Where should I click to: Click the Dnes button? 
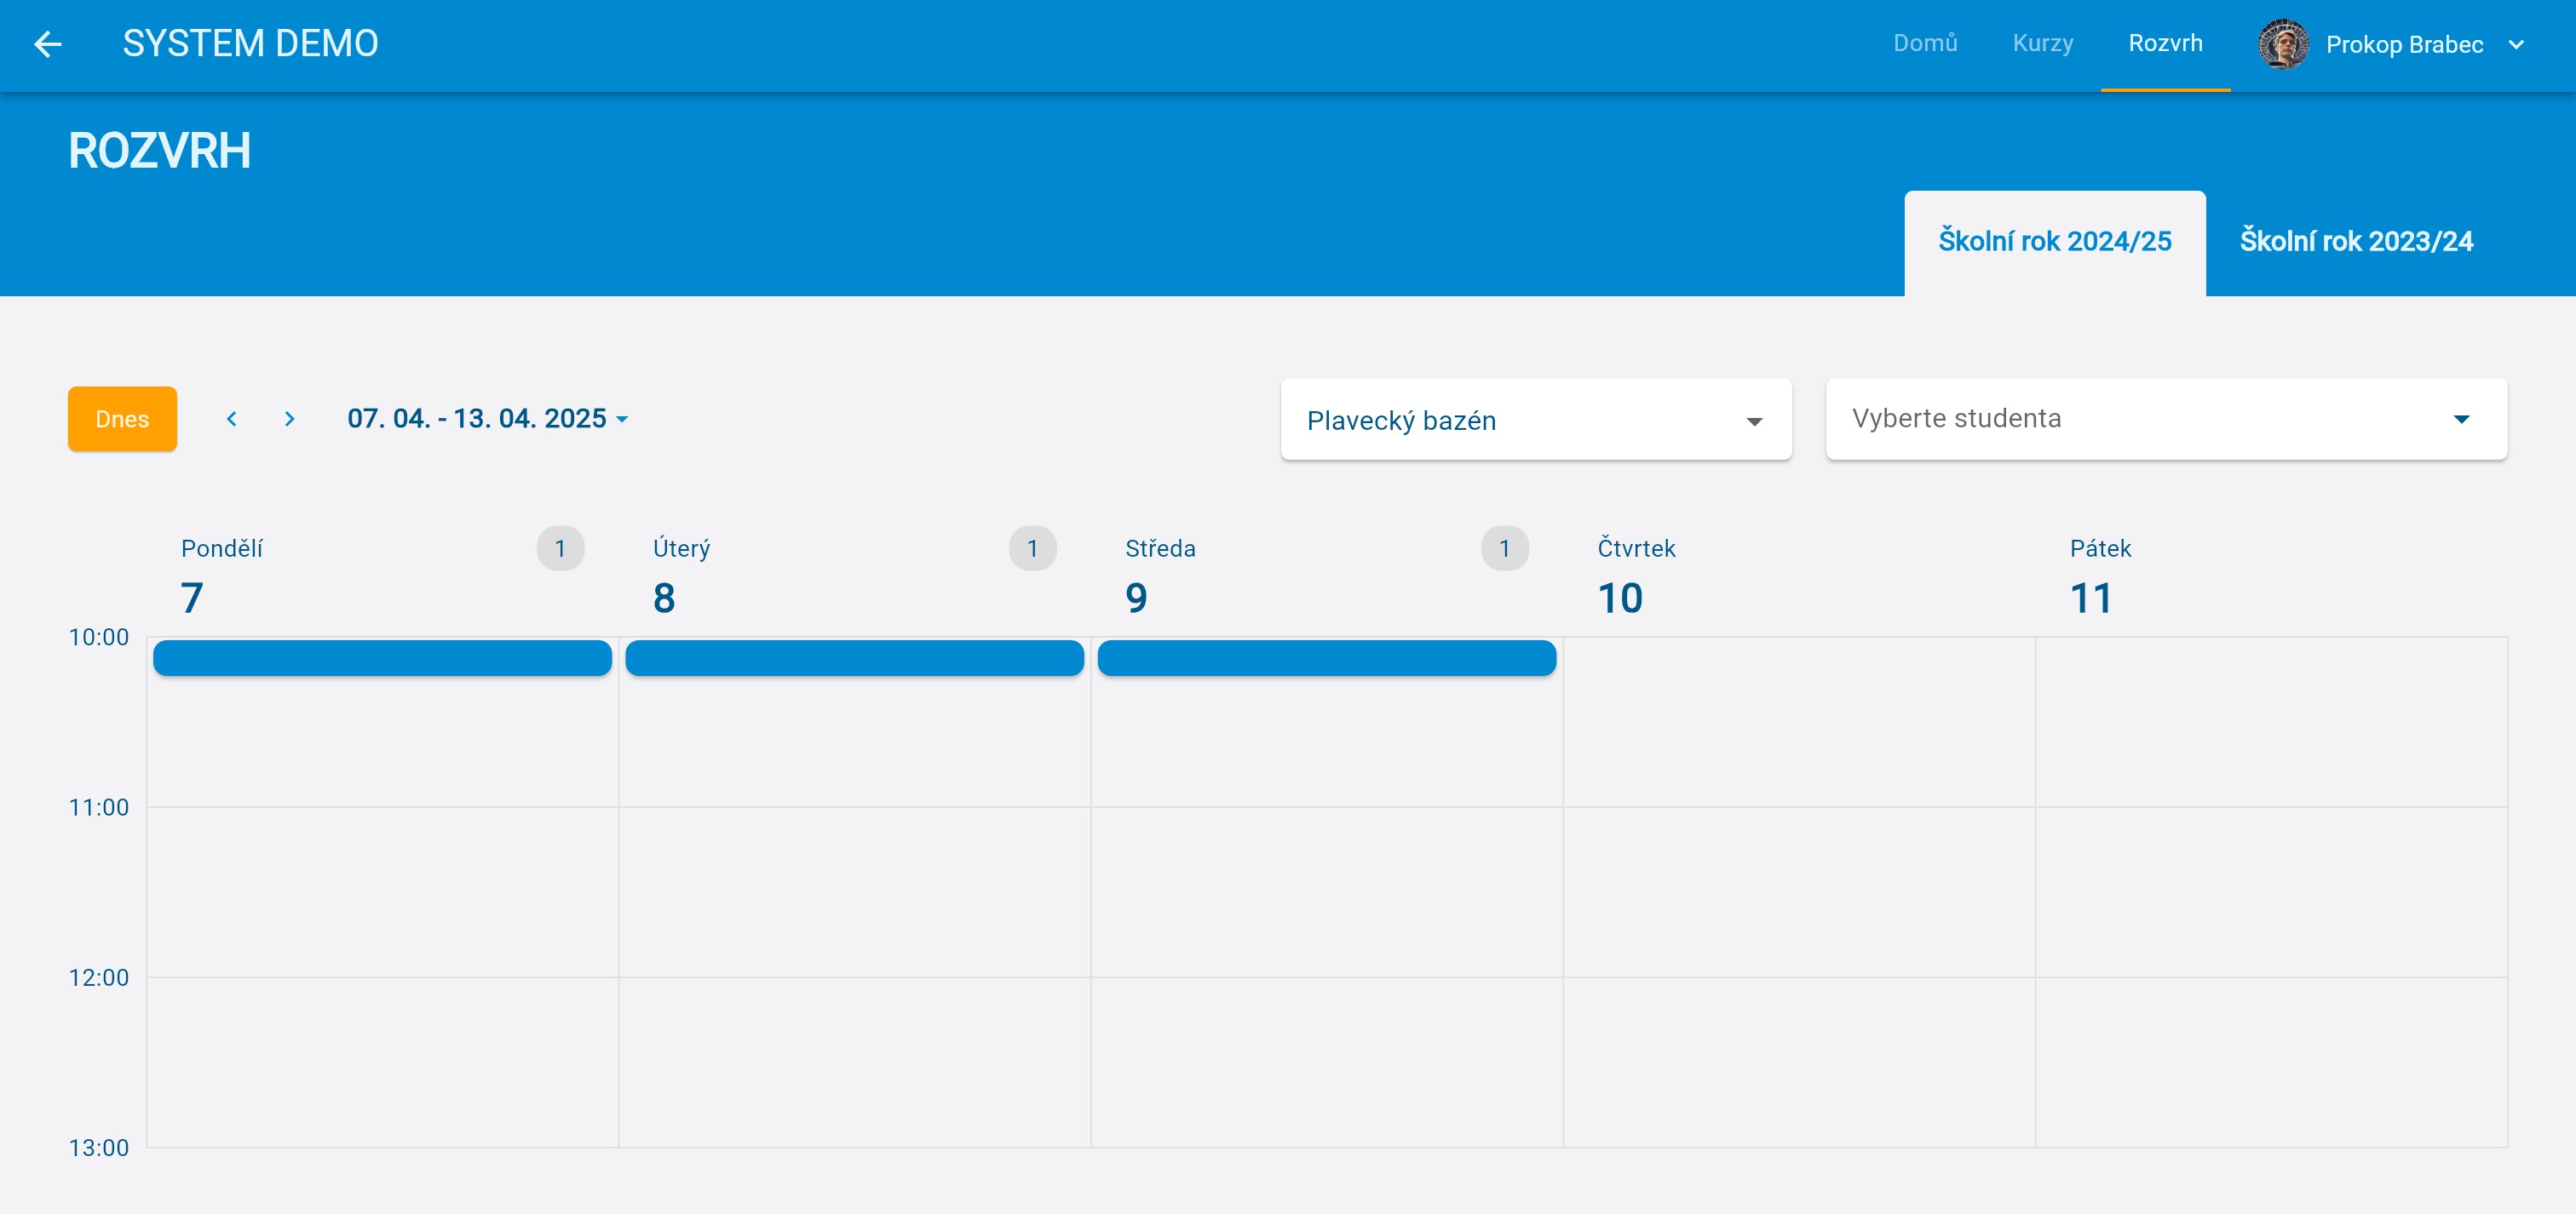122,419
